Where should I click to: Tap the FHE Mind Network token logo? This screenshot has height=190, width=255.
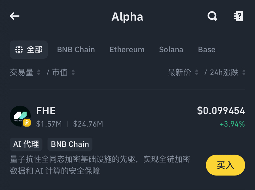coord(20,116)
